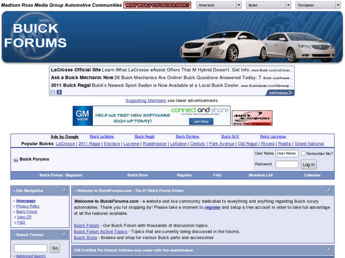Collapse the Search Forums panel
Screen dimensions: 345x258
click(64, 235)
